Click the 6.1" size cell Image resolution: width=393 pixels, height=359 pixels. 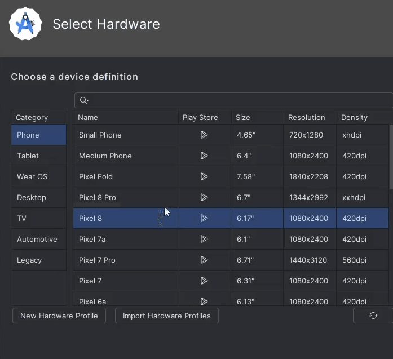pos(257,239)
